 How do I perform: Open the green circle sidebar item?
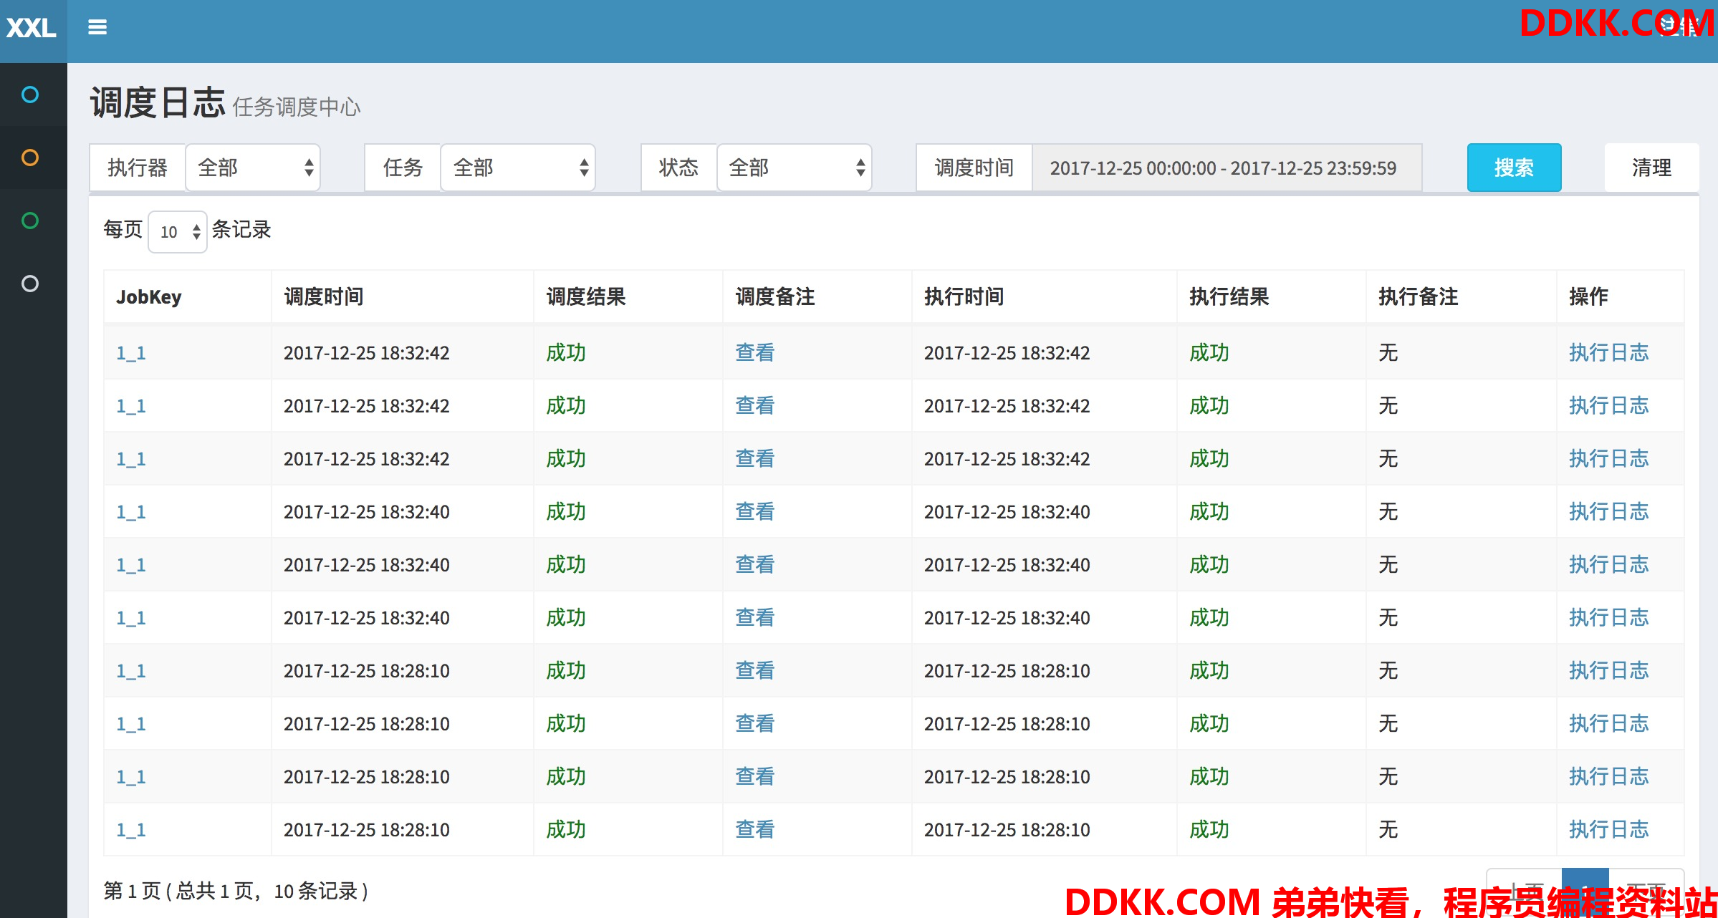click(x=30, y=221)
